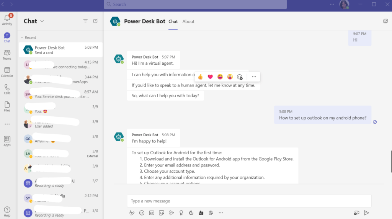Open more message options ellipsis
Viewport: 392px width, 219px height.
pos(254,77)
